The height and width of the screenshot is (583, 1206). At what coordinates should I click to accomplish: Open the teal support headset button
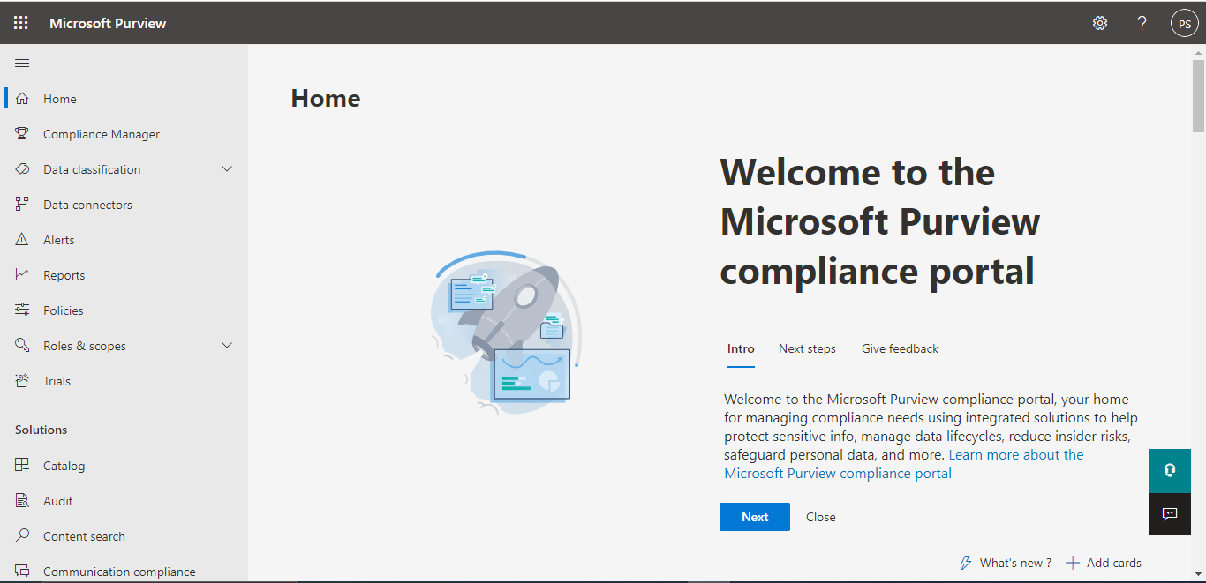tap(1170, 470)
